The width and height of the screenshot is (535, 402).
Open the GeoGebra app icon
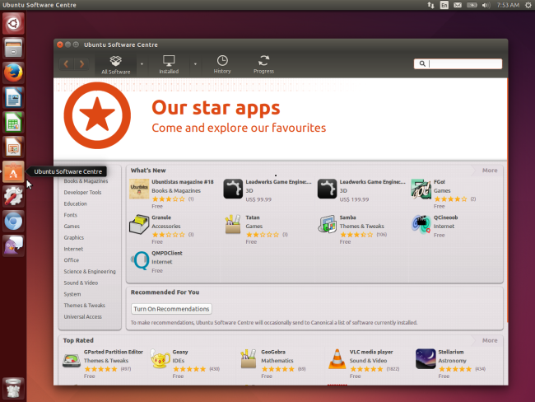[249, 359]
